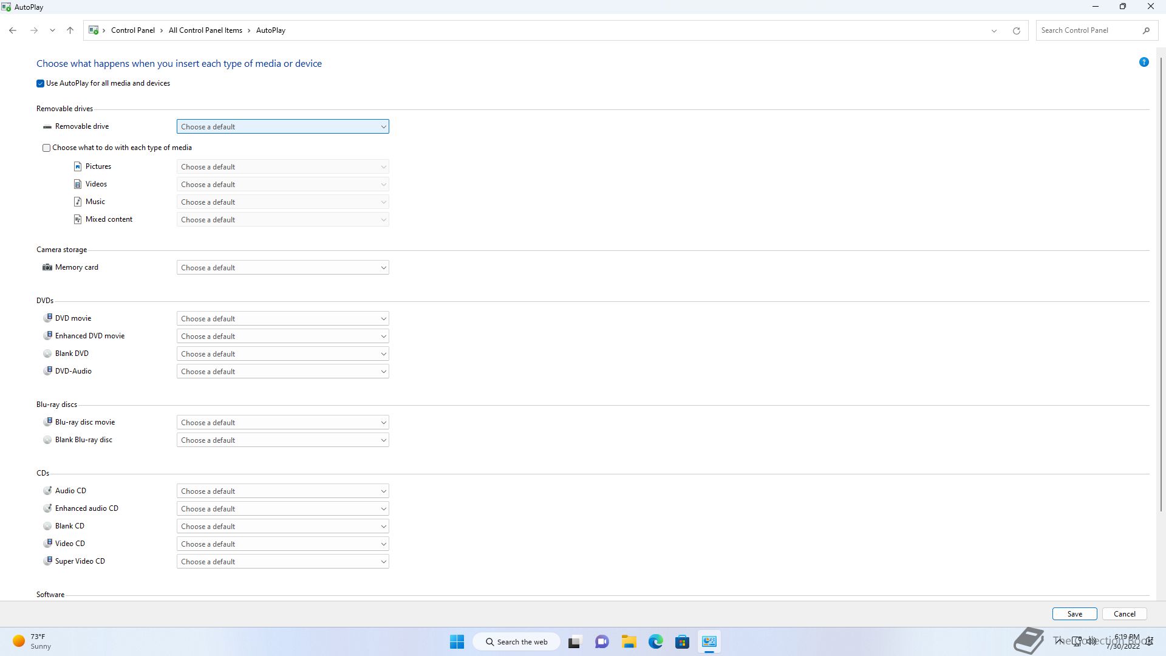Go forward with the forward arrow
The width and height of the screenshot is (1166, 656).
click(34, 30)
